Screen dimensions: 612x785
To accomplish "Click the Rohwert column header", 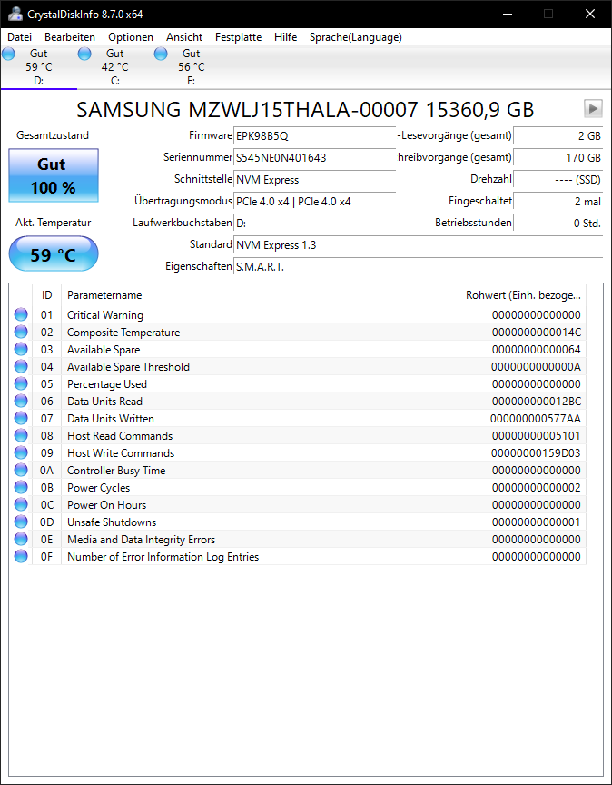I will tap(522, 295).
